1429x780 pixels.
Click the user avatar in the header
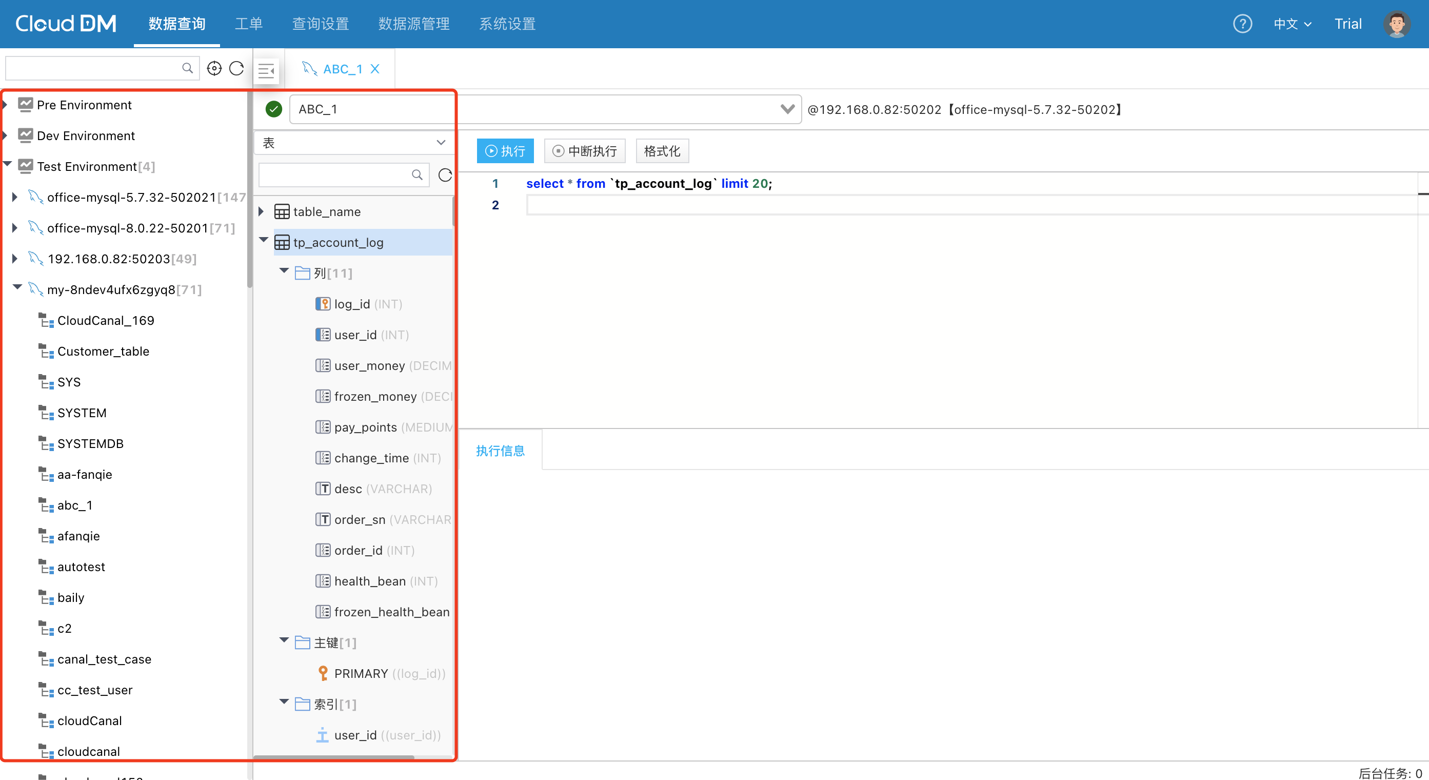(x=1396, y=24)
